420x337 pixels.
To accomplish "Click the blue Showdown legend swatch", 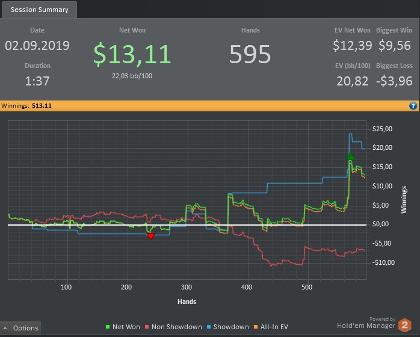I will [209, 327].
